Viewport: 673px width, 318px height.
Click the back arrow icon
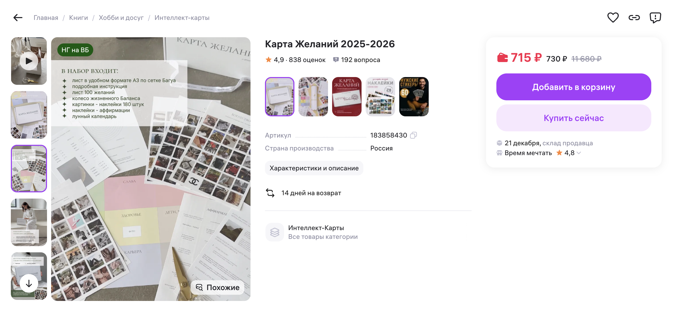click(18, 18)
